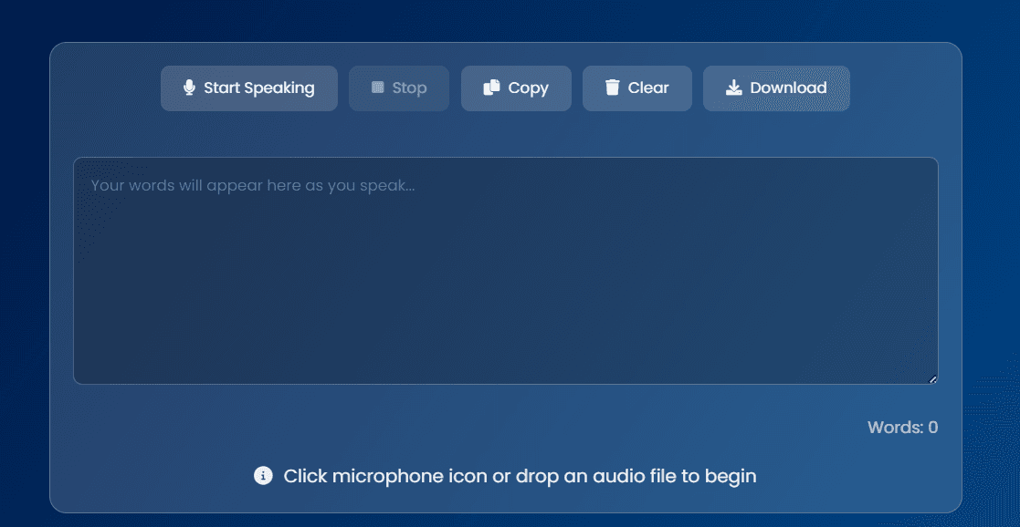The width and height of the screenshot is (1020, 527).
Task: Clear the transcript with Clear button
Action: [636, 88]
